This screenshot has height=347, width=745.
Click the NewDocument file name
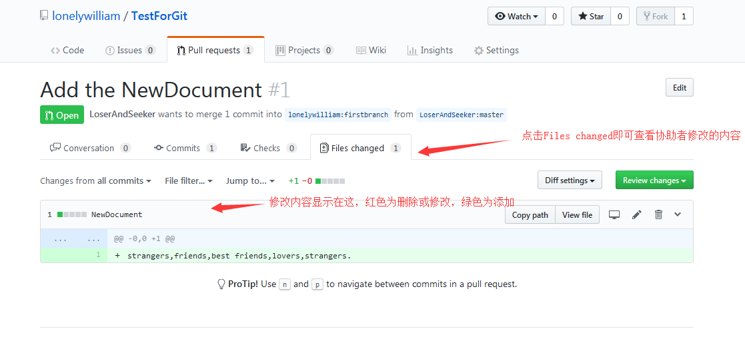pyautogui.click(x=117, y=214)
